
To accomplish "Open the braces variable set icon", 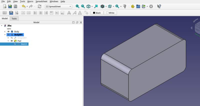I will (x=151, y=6).
